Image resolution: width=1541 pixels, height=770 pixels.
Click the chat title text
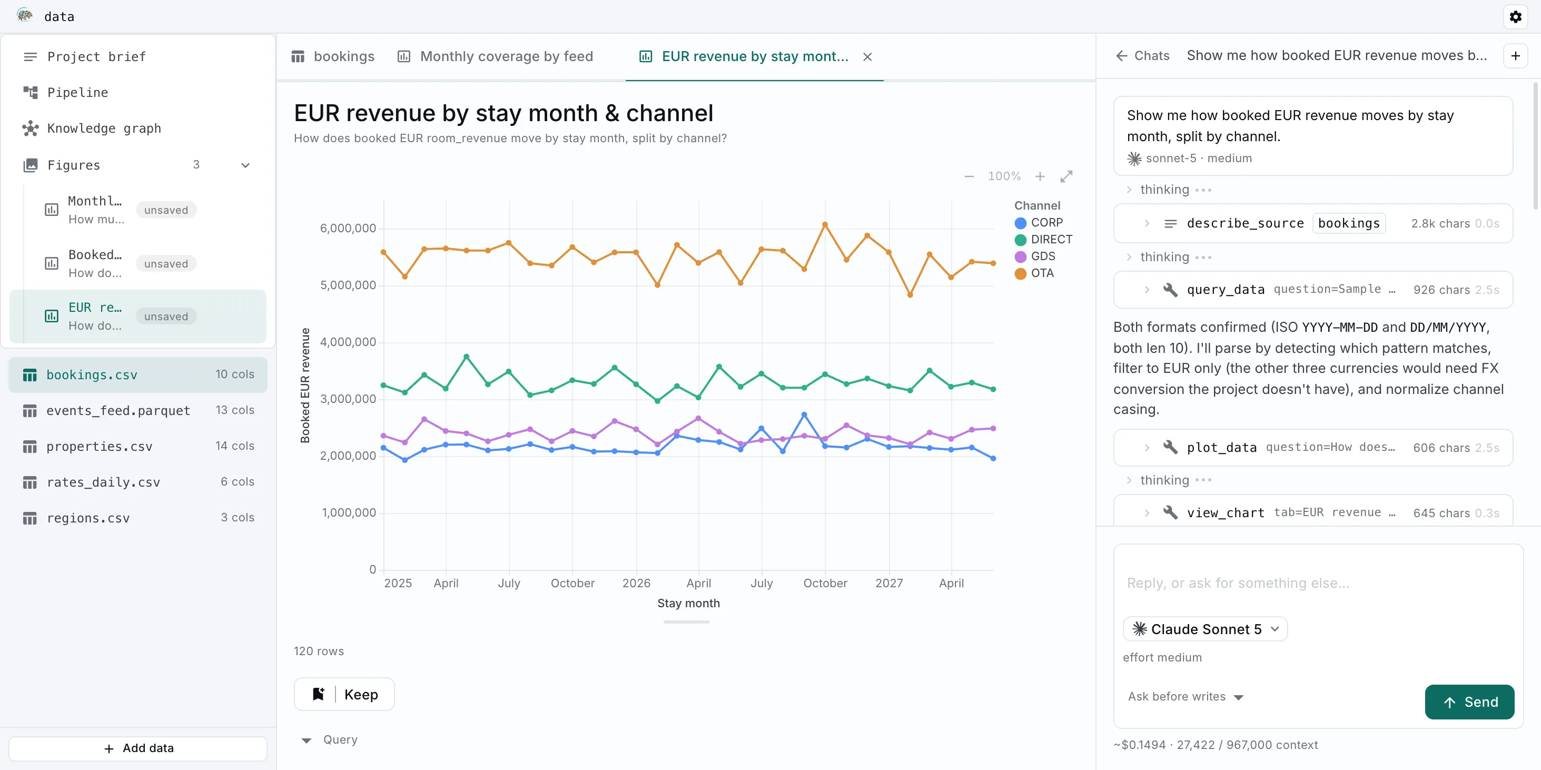[1337, 56]
